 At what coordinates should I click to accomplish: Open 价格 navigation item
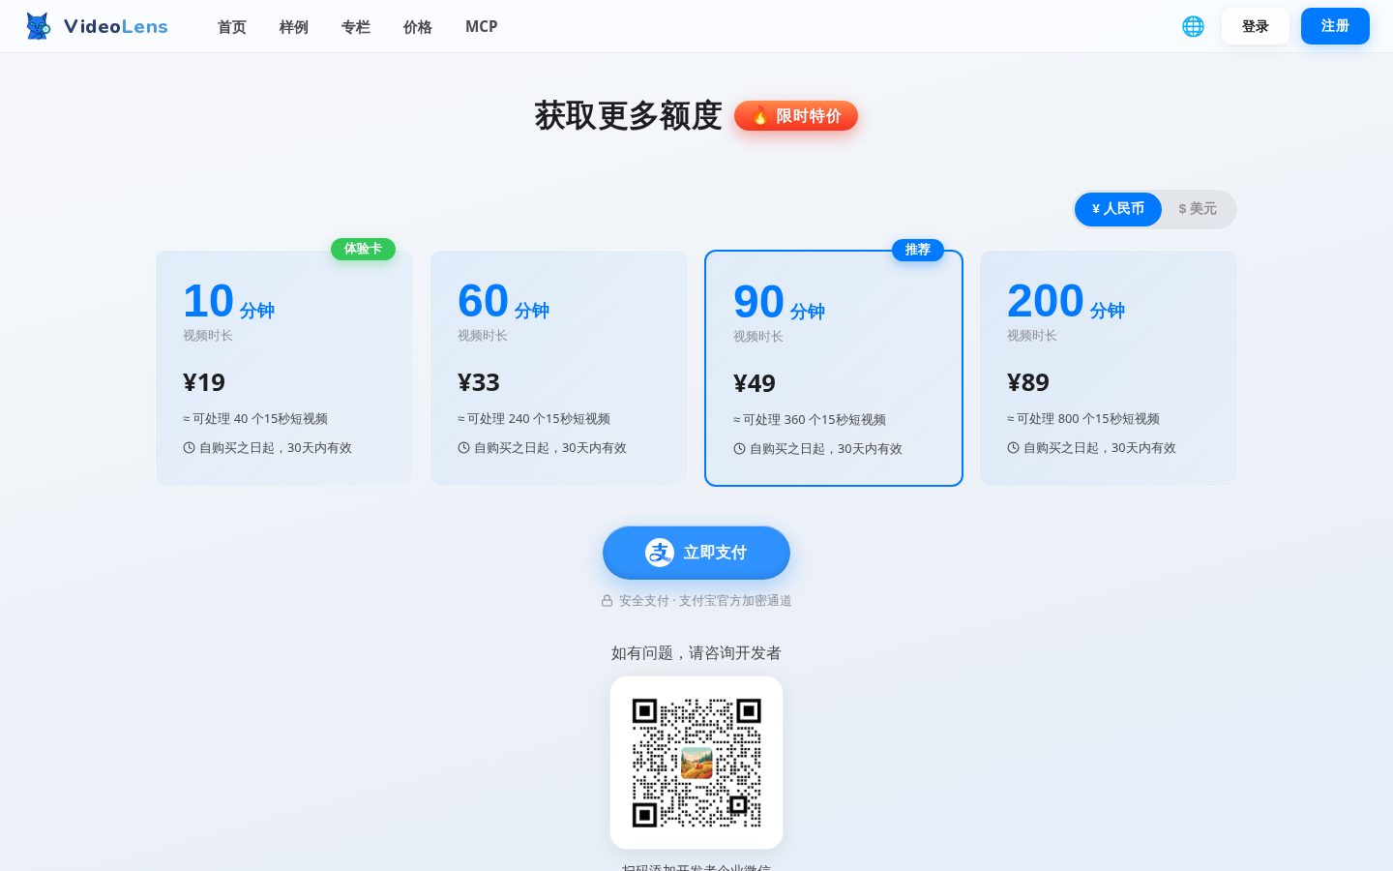(x=418, y=27)
